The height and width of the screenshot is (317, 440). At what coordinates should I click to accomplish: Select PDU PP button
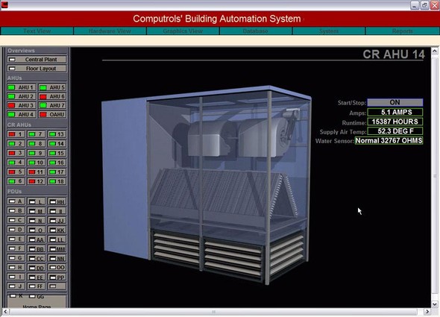pyautogui.click(x=57, y=277)
